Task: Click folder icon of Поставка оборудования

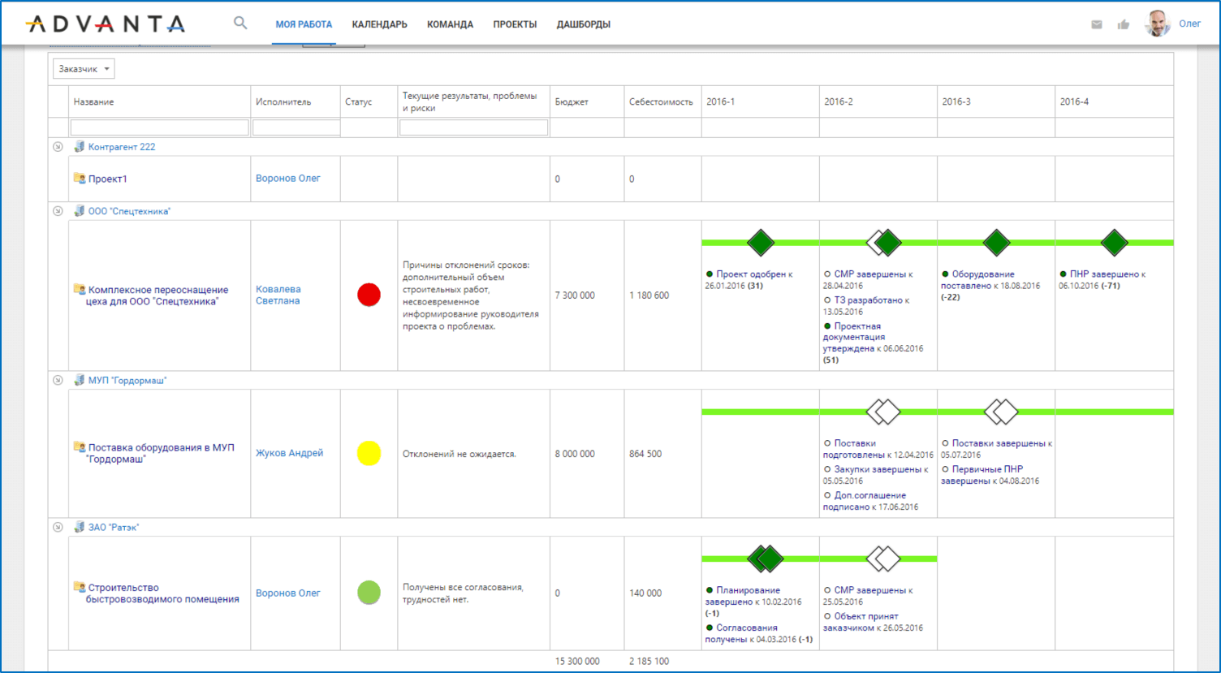Action: coord(80,447)
